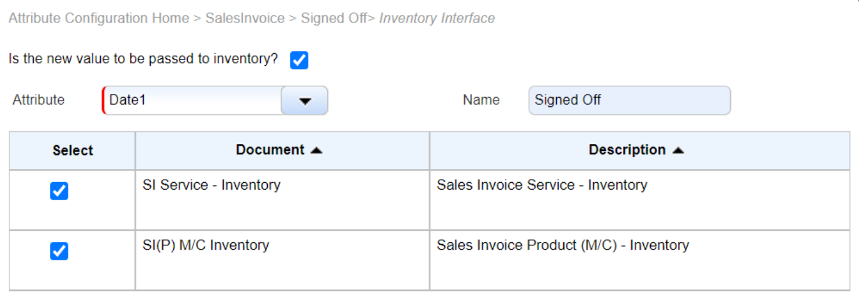Screen dimensions: 859x301
Task: Click the Select column header
Action: click(x=73, y=151)
